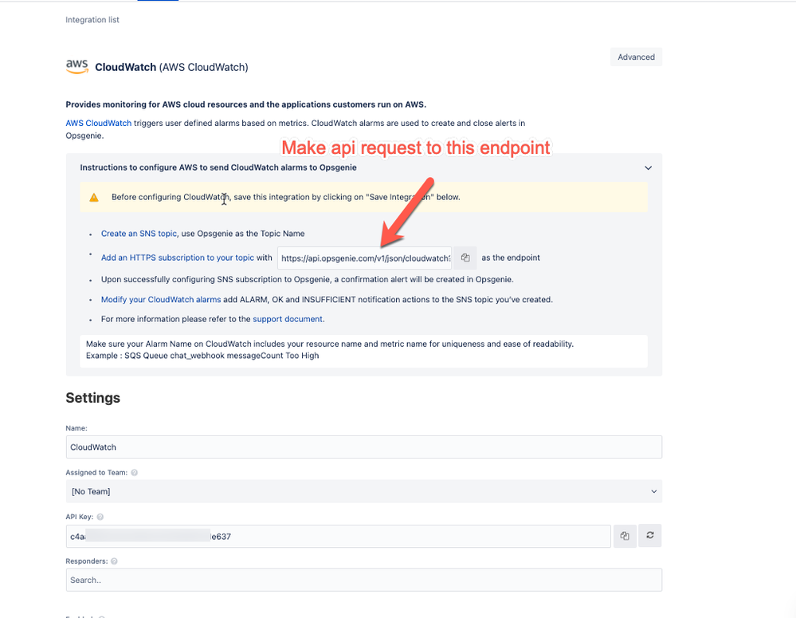The height and width of the screenshot is (618, 796).
Task: Click the endpoint URL field
Action: (364, 258)
